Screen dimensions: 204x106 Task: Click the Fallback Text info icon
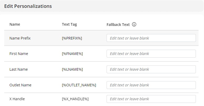pos(134,25)
